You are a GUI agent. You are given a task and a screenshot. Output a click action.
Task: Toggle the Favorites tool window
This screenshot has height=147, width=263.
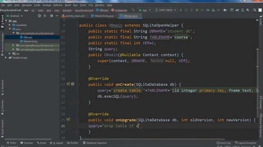coord(2,107)
